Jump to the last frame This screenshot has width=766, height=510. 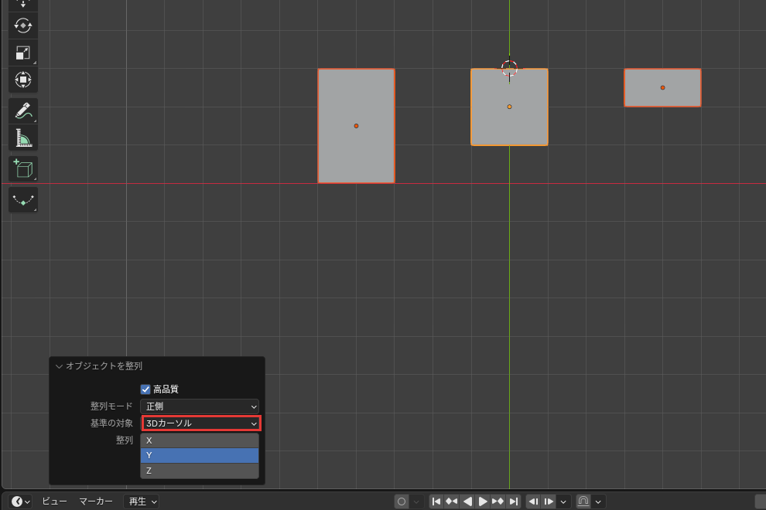(x=514, y=501)
